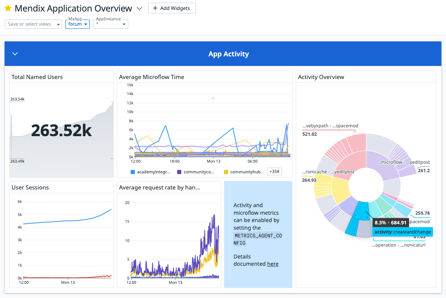Click the Total Named Users widget title

[37, 77]
